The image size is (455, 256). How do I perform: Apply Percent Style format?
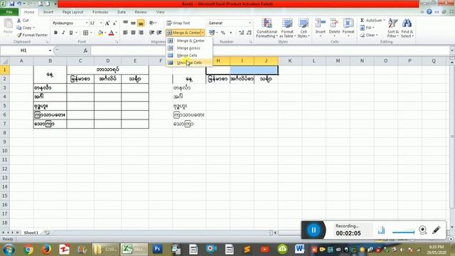point(223,33)
